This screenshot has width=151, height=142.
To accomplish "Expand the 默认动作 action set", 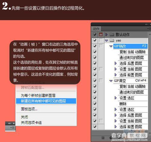I will pos(106,35).
